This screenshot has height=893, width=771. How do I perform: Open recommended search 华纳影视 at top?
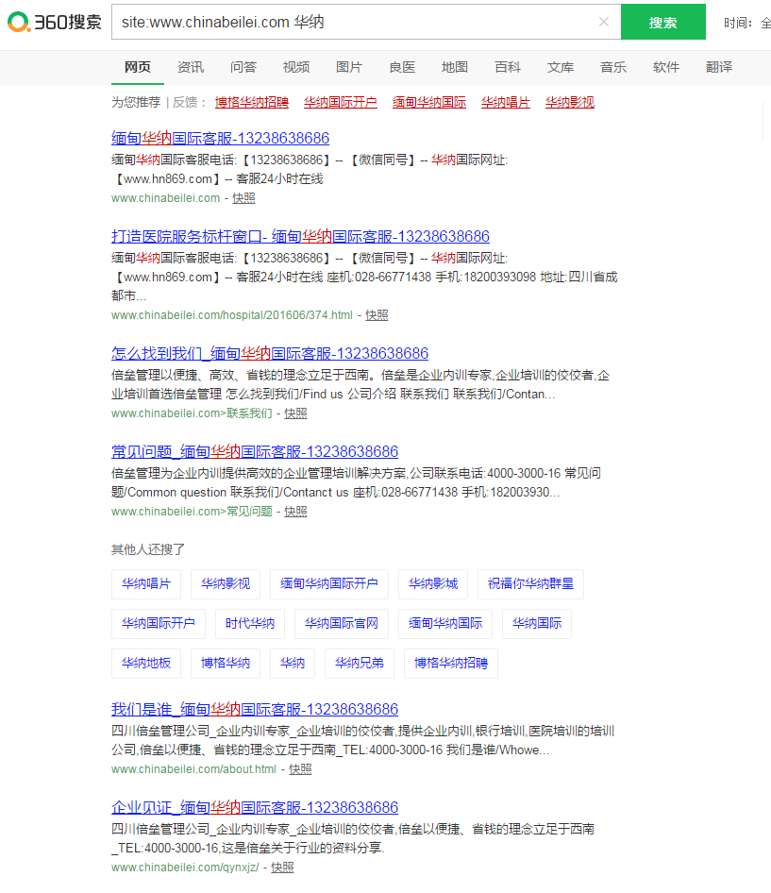(x=570, y=102)
